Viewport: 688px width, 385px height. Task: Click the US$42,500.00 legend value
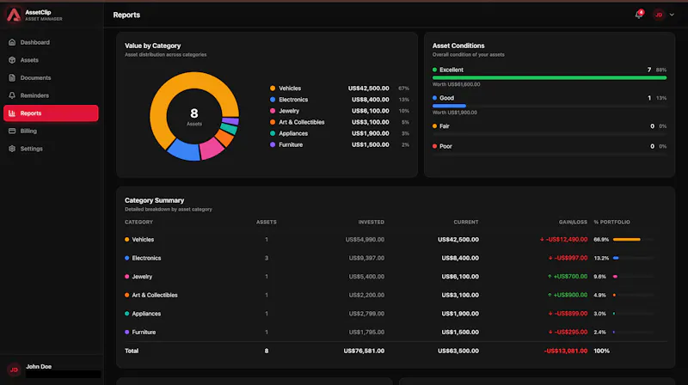[369, 89]
